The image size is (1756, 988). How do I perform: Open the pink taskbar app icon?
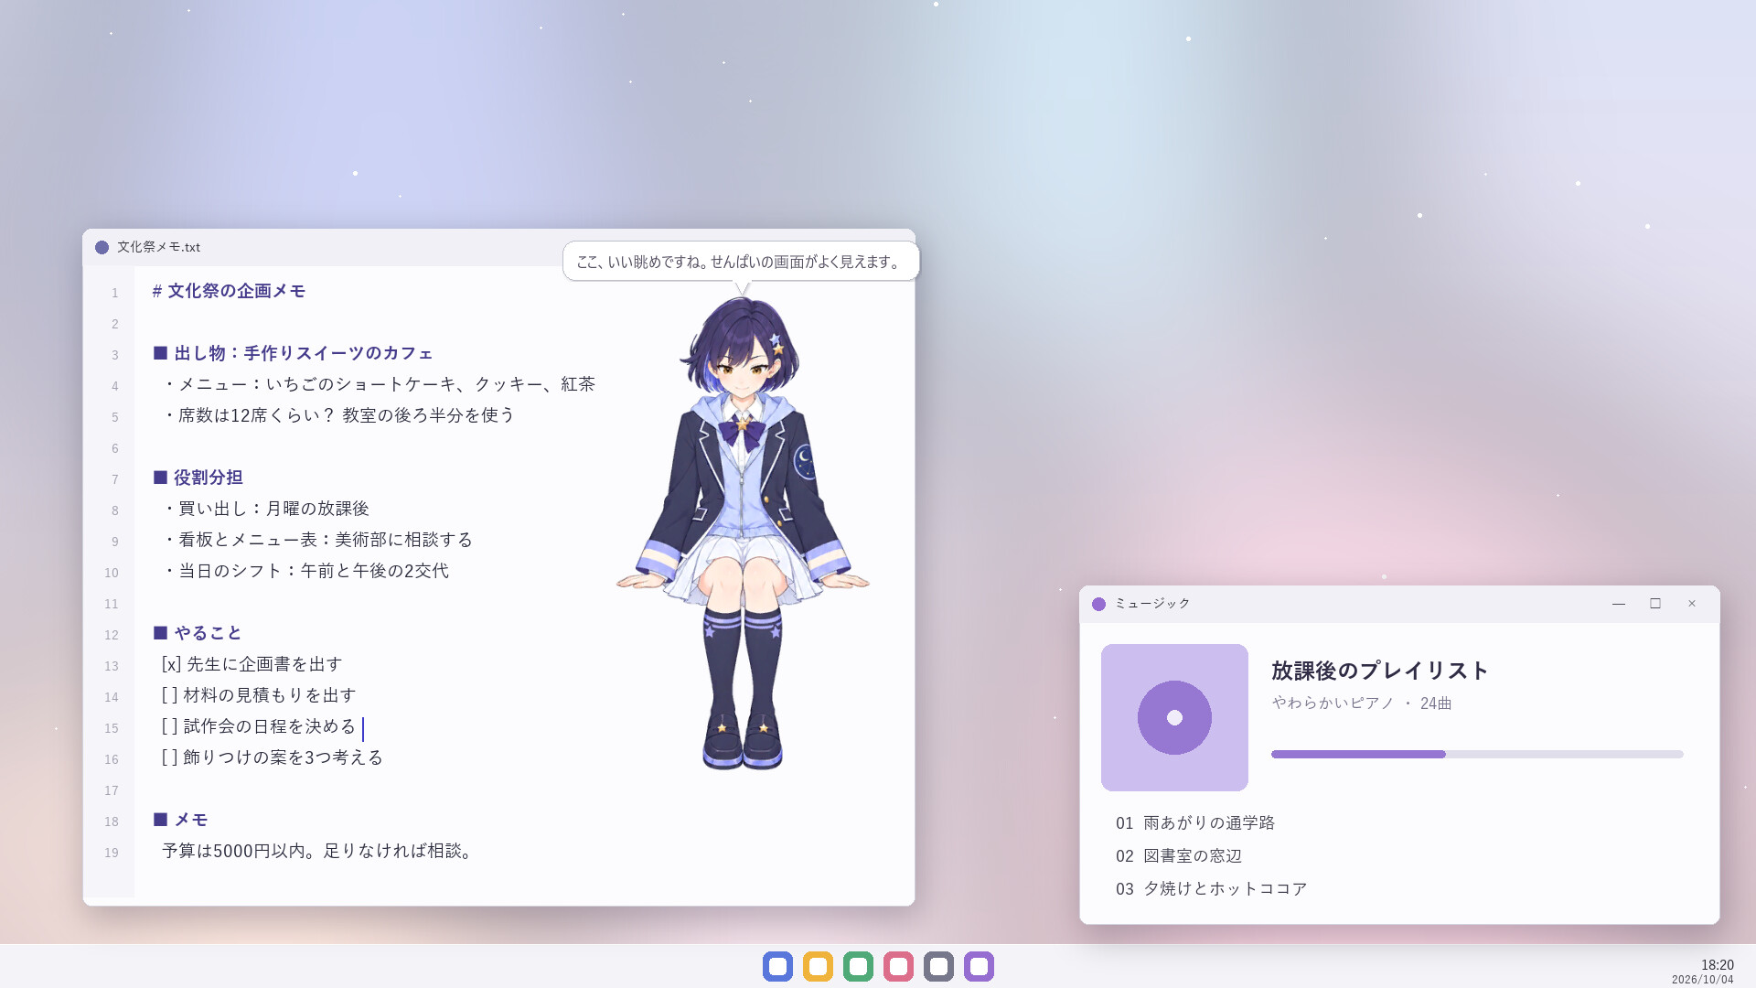[x=898, y=966]
